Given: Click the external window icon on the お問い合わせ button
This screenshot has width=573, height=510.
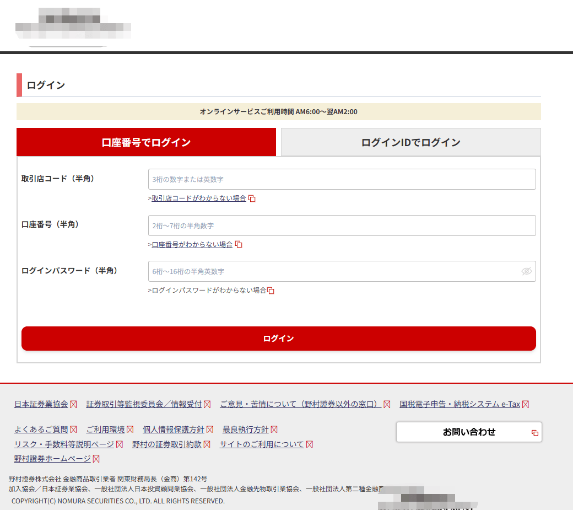Looking at the screenshot, I should 534,432.
